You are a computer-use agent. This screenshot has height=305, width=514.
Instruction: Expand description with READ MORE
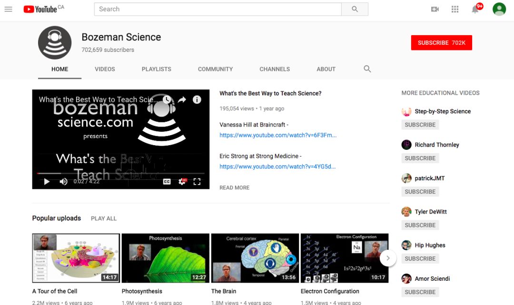[234, 188]
